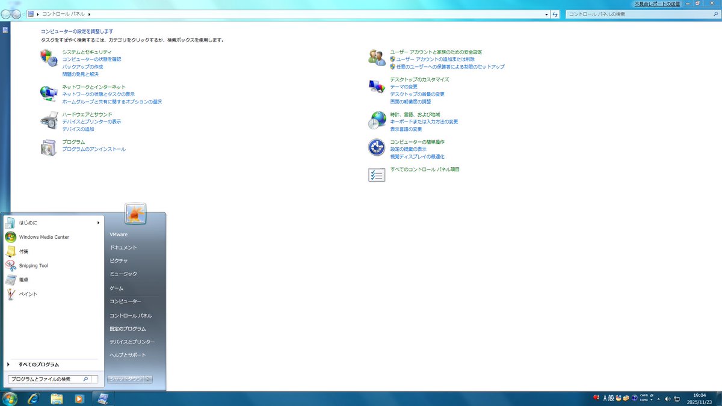
Task: Open the volume icon in system tray
Action: click(667, 398)
